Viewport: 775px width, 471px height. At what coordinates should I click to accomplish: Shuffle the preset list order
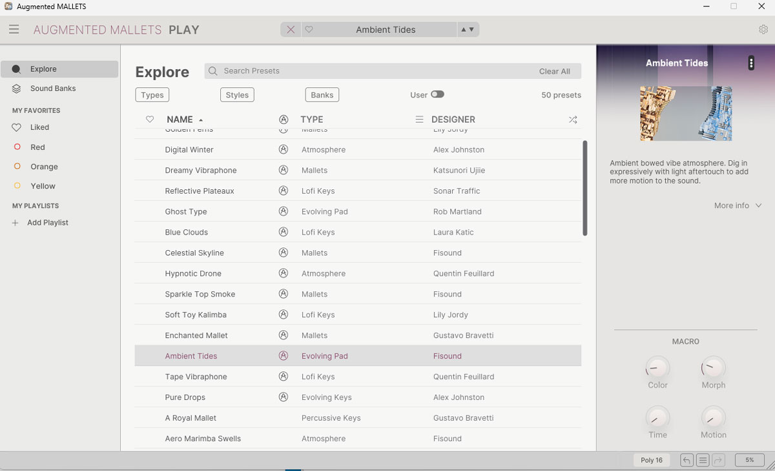coord(572,120)
